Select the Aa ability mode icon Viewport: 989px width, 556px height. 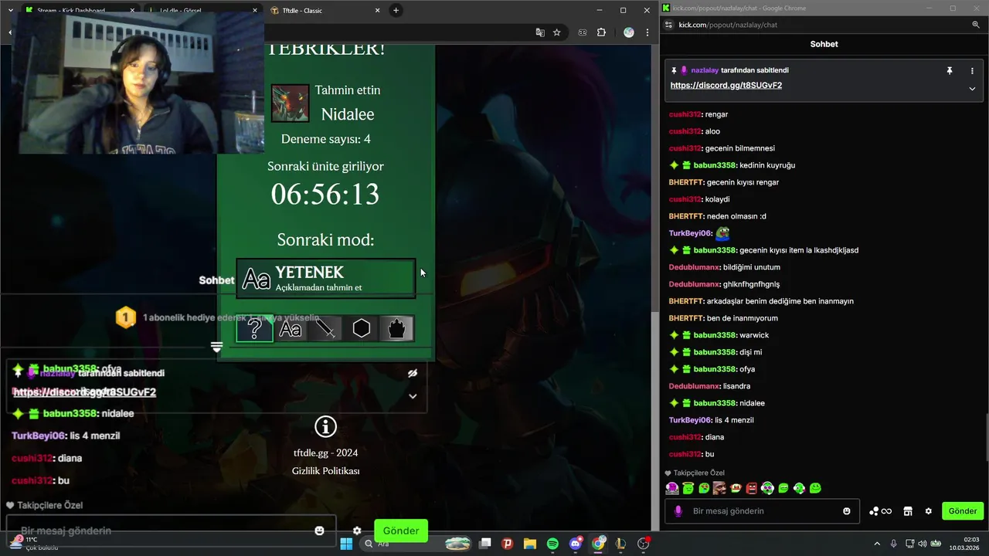(x=291, y=329)
